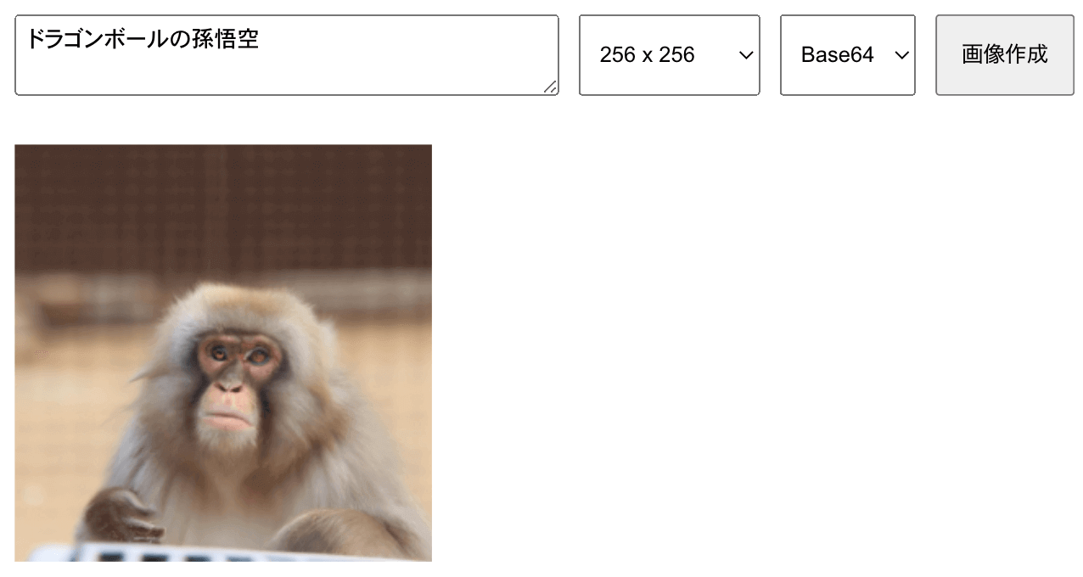Click the 画像作成 button
1083x577 pixels.
tap(1005, 55)
